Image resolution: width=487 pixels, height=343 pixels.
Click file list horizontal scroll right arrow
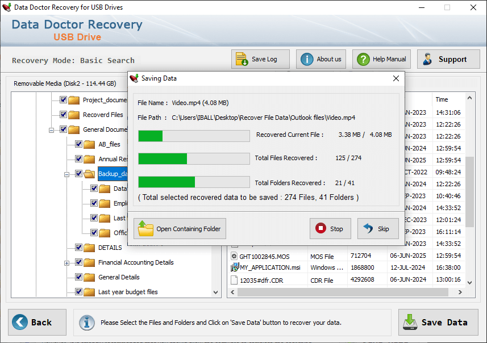[x=460, y=292]
